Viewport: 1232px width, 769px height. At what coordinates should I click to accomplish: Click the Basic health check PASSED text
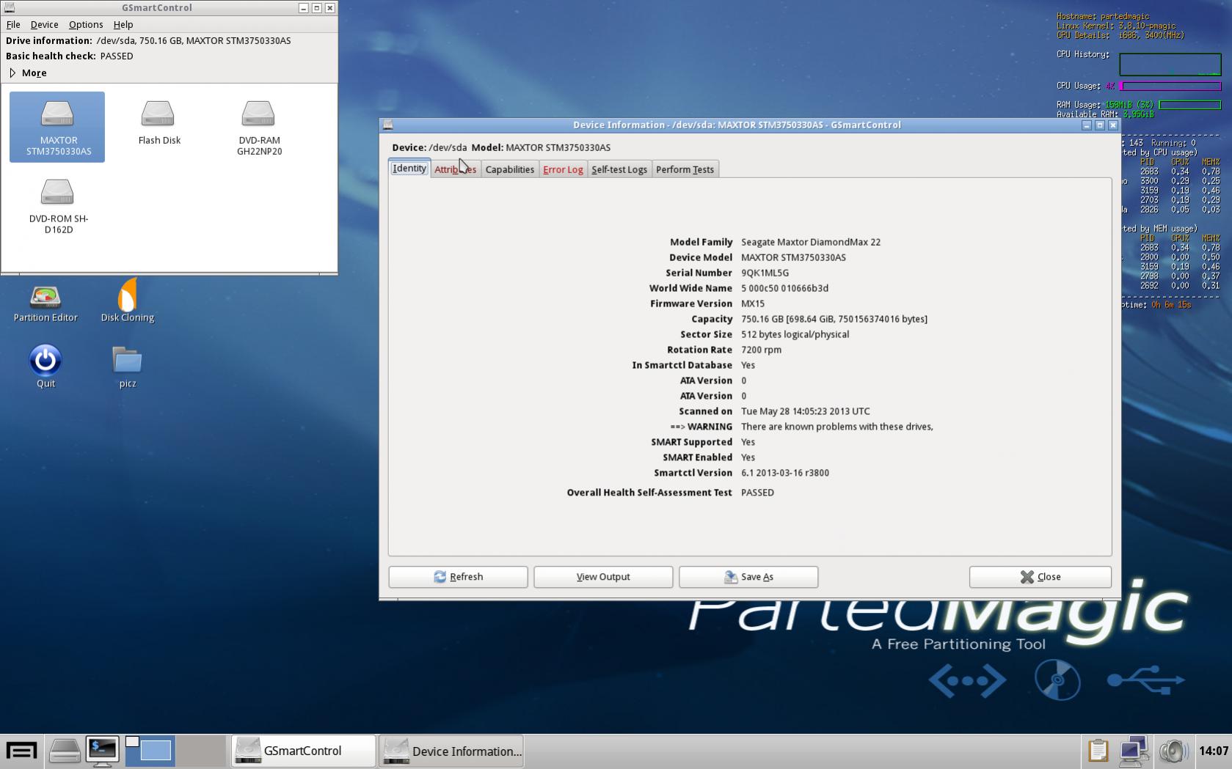pos(117,56)
